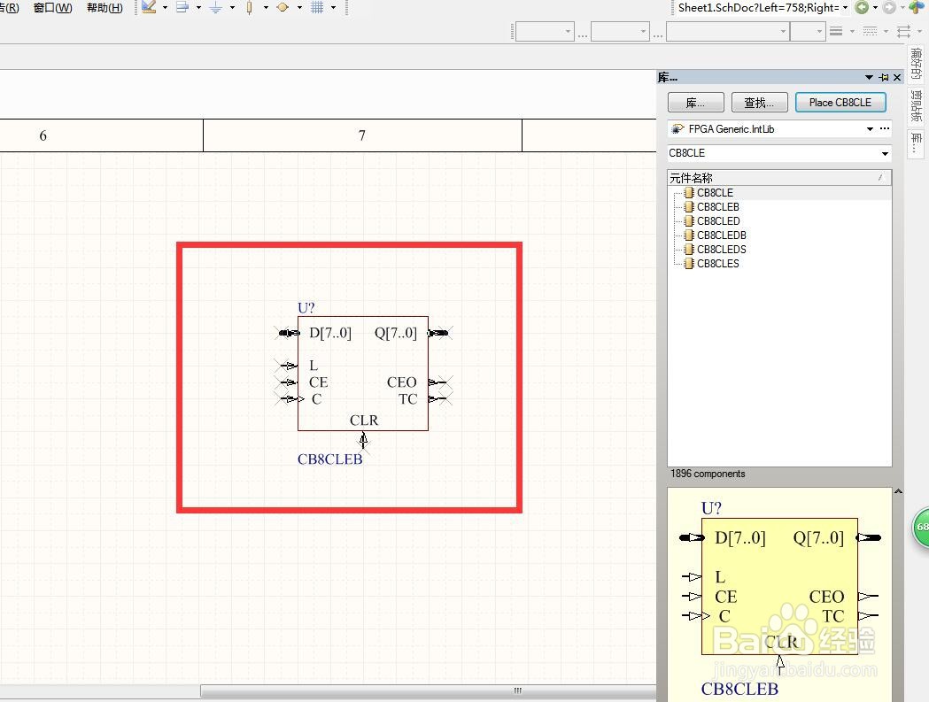Click the 1896 components status text

coord(708,474)
